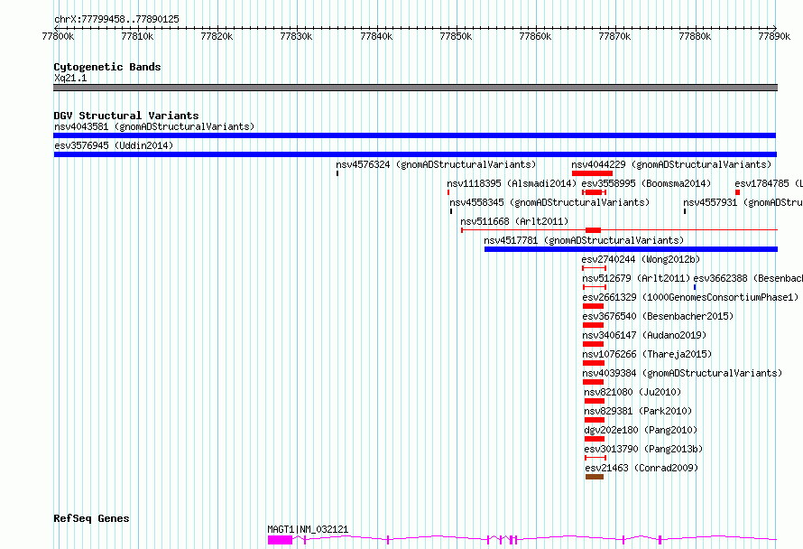The width and height of the screenshot is (803, 549).
Task: Click the large magenta MAGT1 exon block
Action: pos(280,540)
